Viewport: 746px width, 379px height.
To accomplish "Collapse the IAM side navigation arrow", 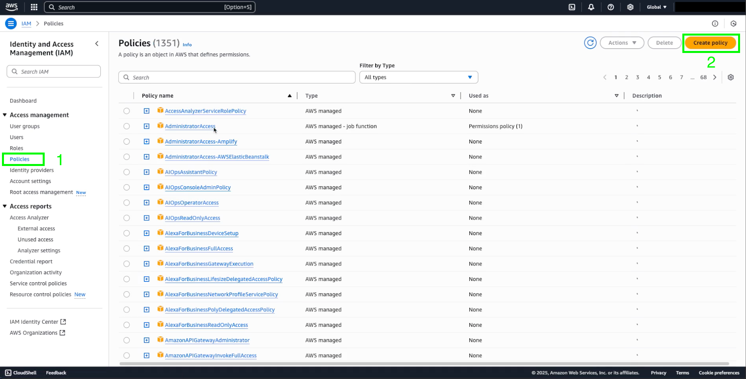I will (x=97, y=44).
